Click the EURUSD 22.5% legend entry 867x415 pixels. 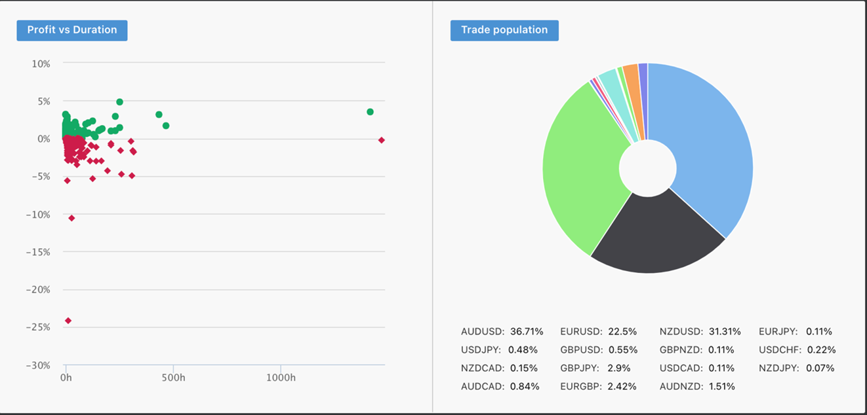click(x=598, y=332)
